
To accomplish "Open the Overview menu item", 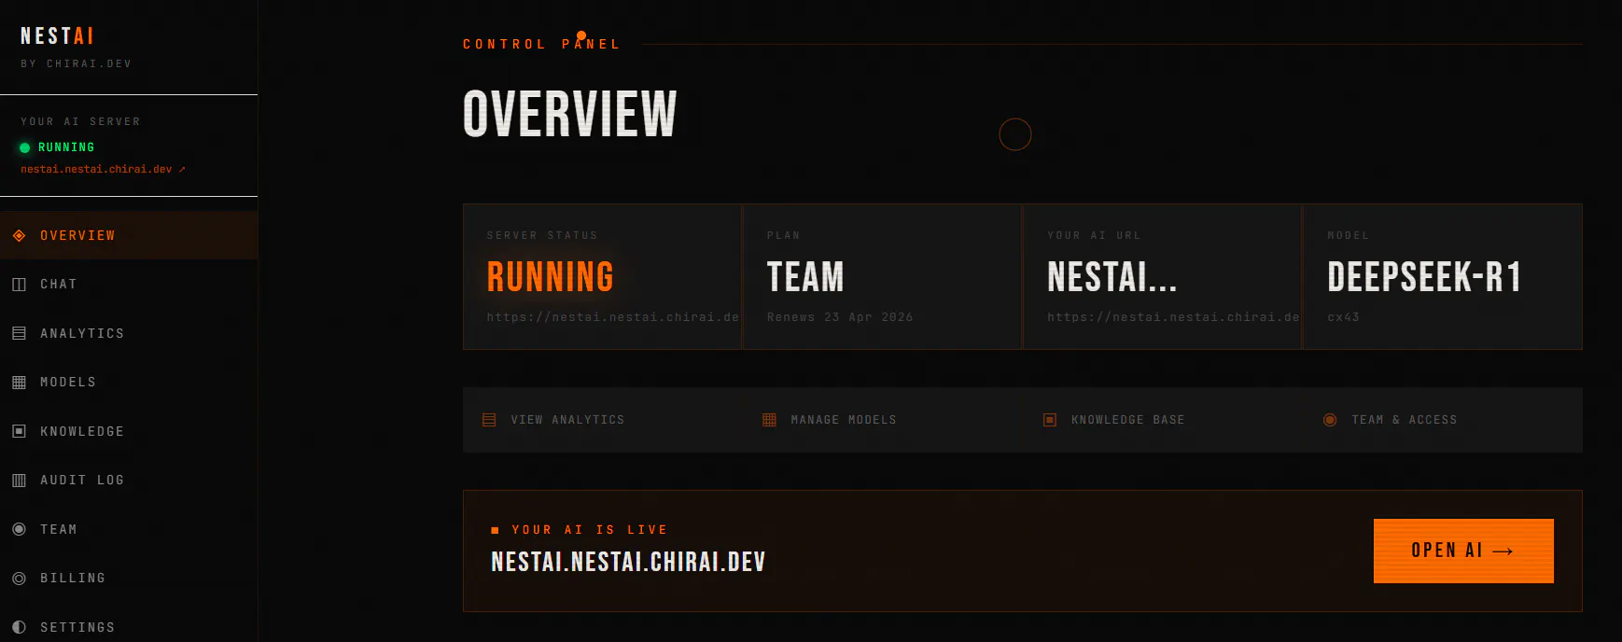I will tap(129, 235).
